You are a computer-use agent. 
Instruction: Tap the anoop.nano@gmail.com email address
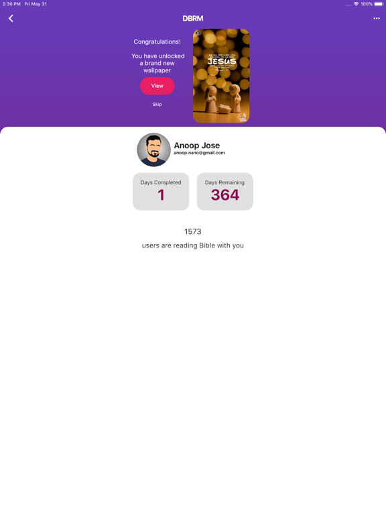point(199,153)
